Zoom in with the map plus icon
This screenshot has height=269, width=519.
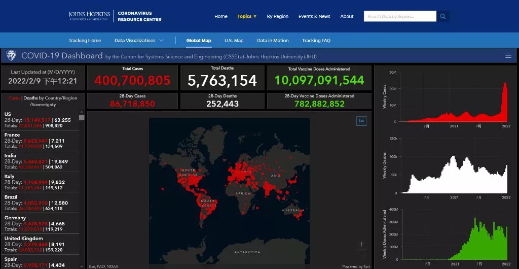click(361, 244)
